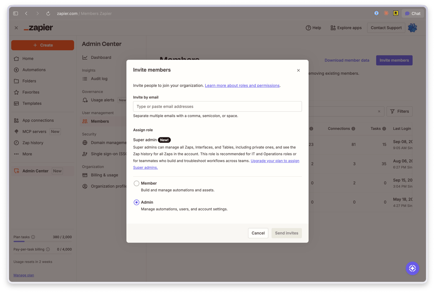Click the Super admin New! badge
The width and height of the screenshot is (435, 293).
point(164,140)
